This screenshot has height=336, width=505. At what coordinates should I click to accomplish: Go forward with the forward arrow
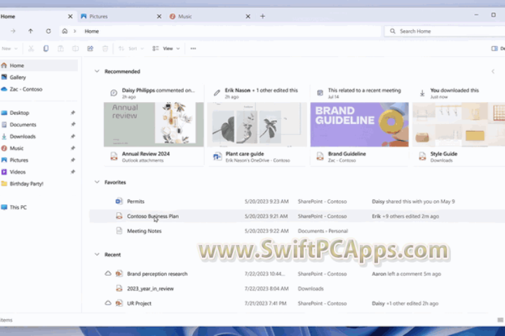coord(13,31)
